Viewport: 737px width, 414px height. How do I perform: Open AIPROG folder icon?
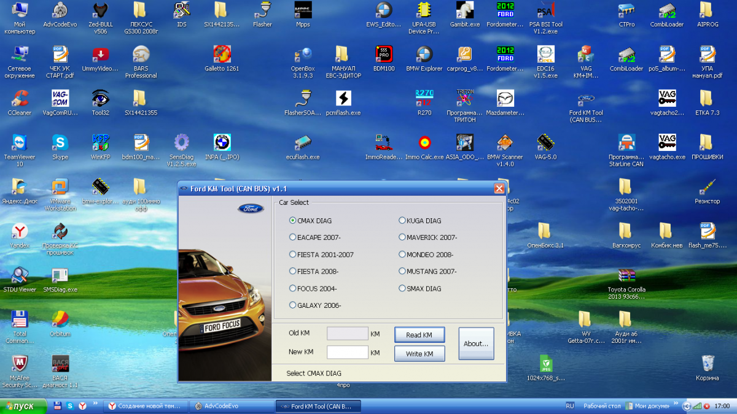(706, 15)
